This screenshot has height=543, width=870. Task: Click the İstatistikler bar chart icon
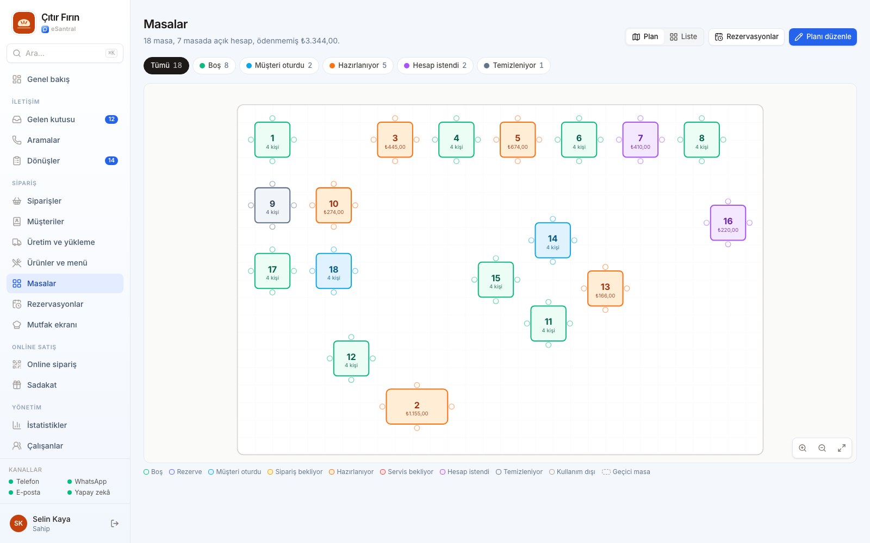coord(17,425)
